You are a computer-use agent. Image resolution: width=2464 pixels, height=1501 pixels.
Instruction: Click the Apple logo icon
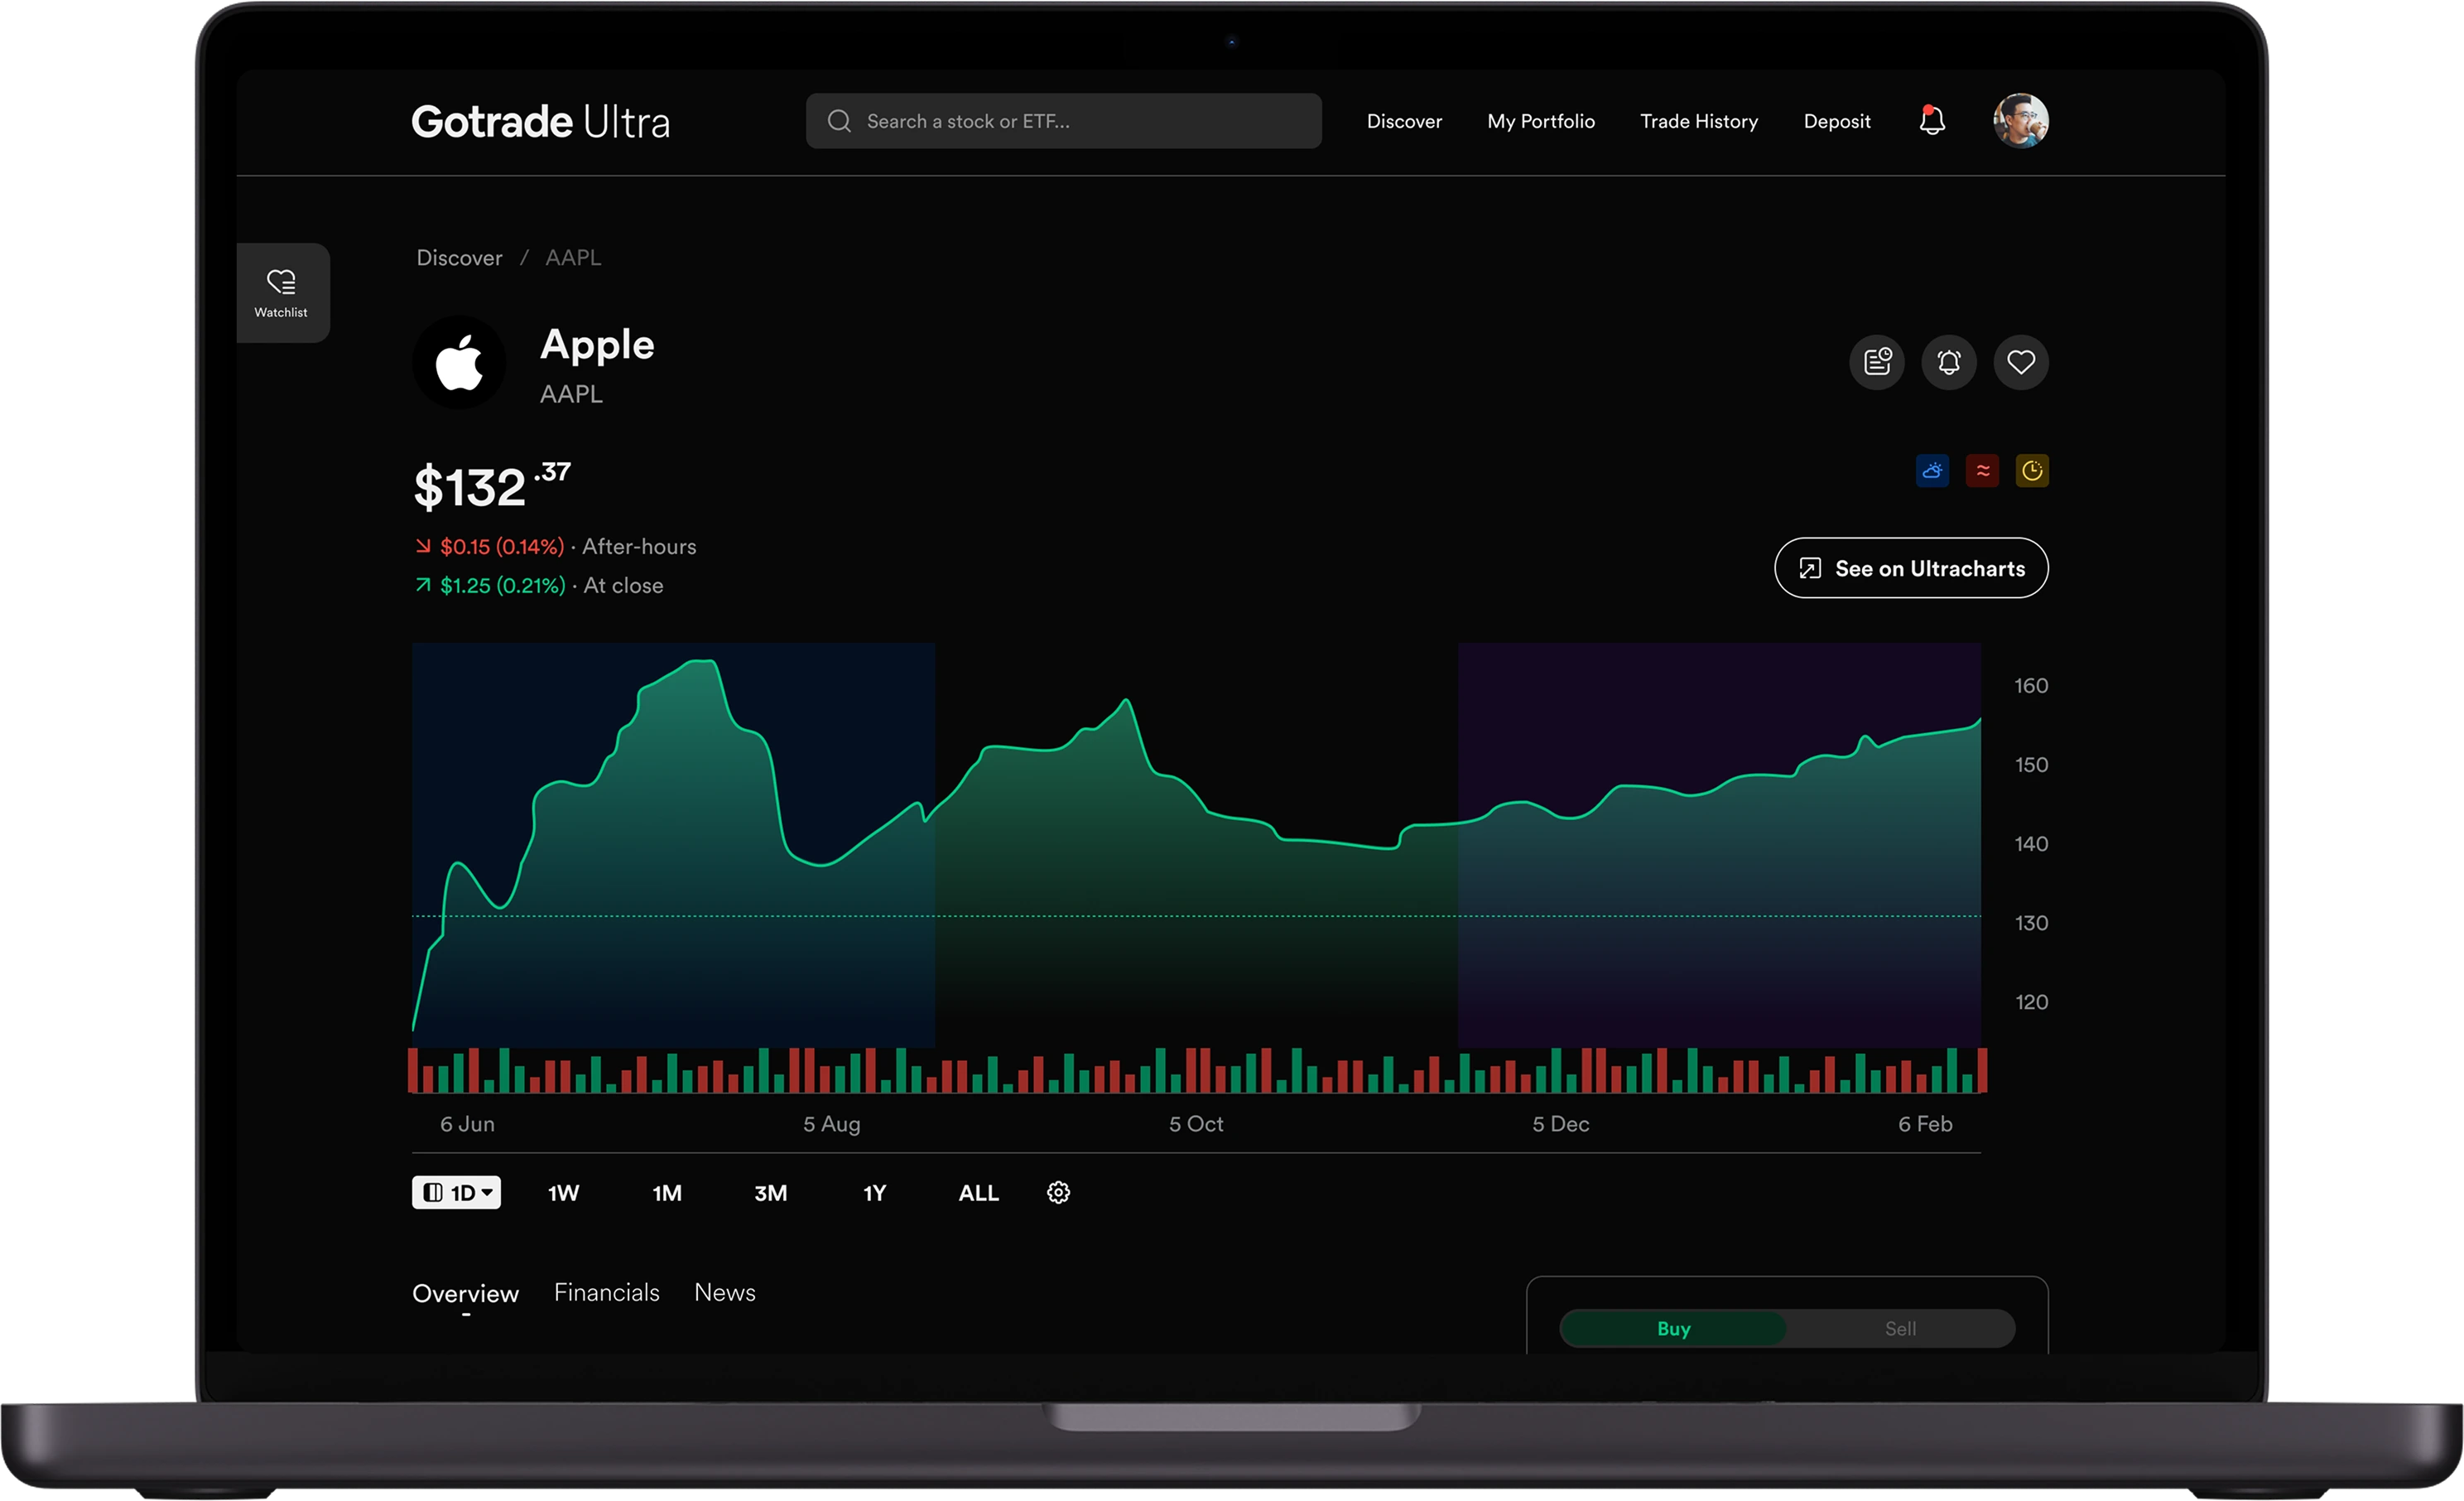pyautogui.click(x=459, y=362)
